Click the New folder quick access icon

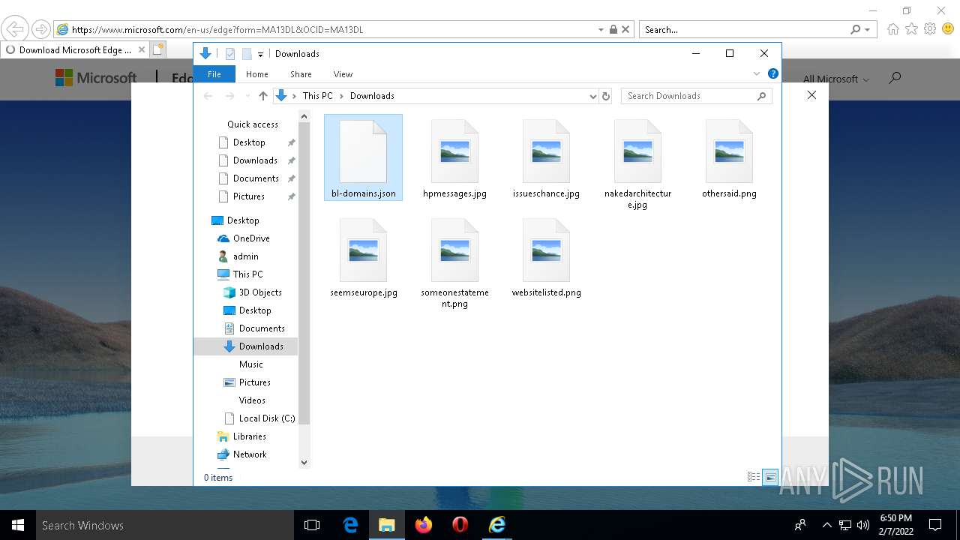coord(246,54)
